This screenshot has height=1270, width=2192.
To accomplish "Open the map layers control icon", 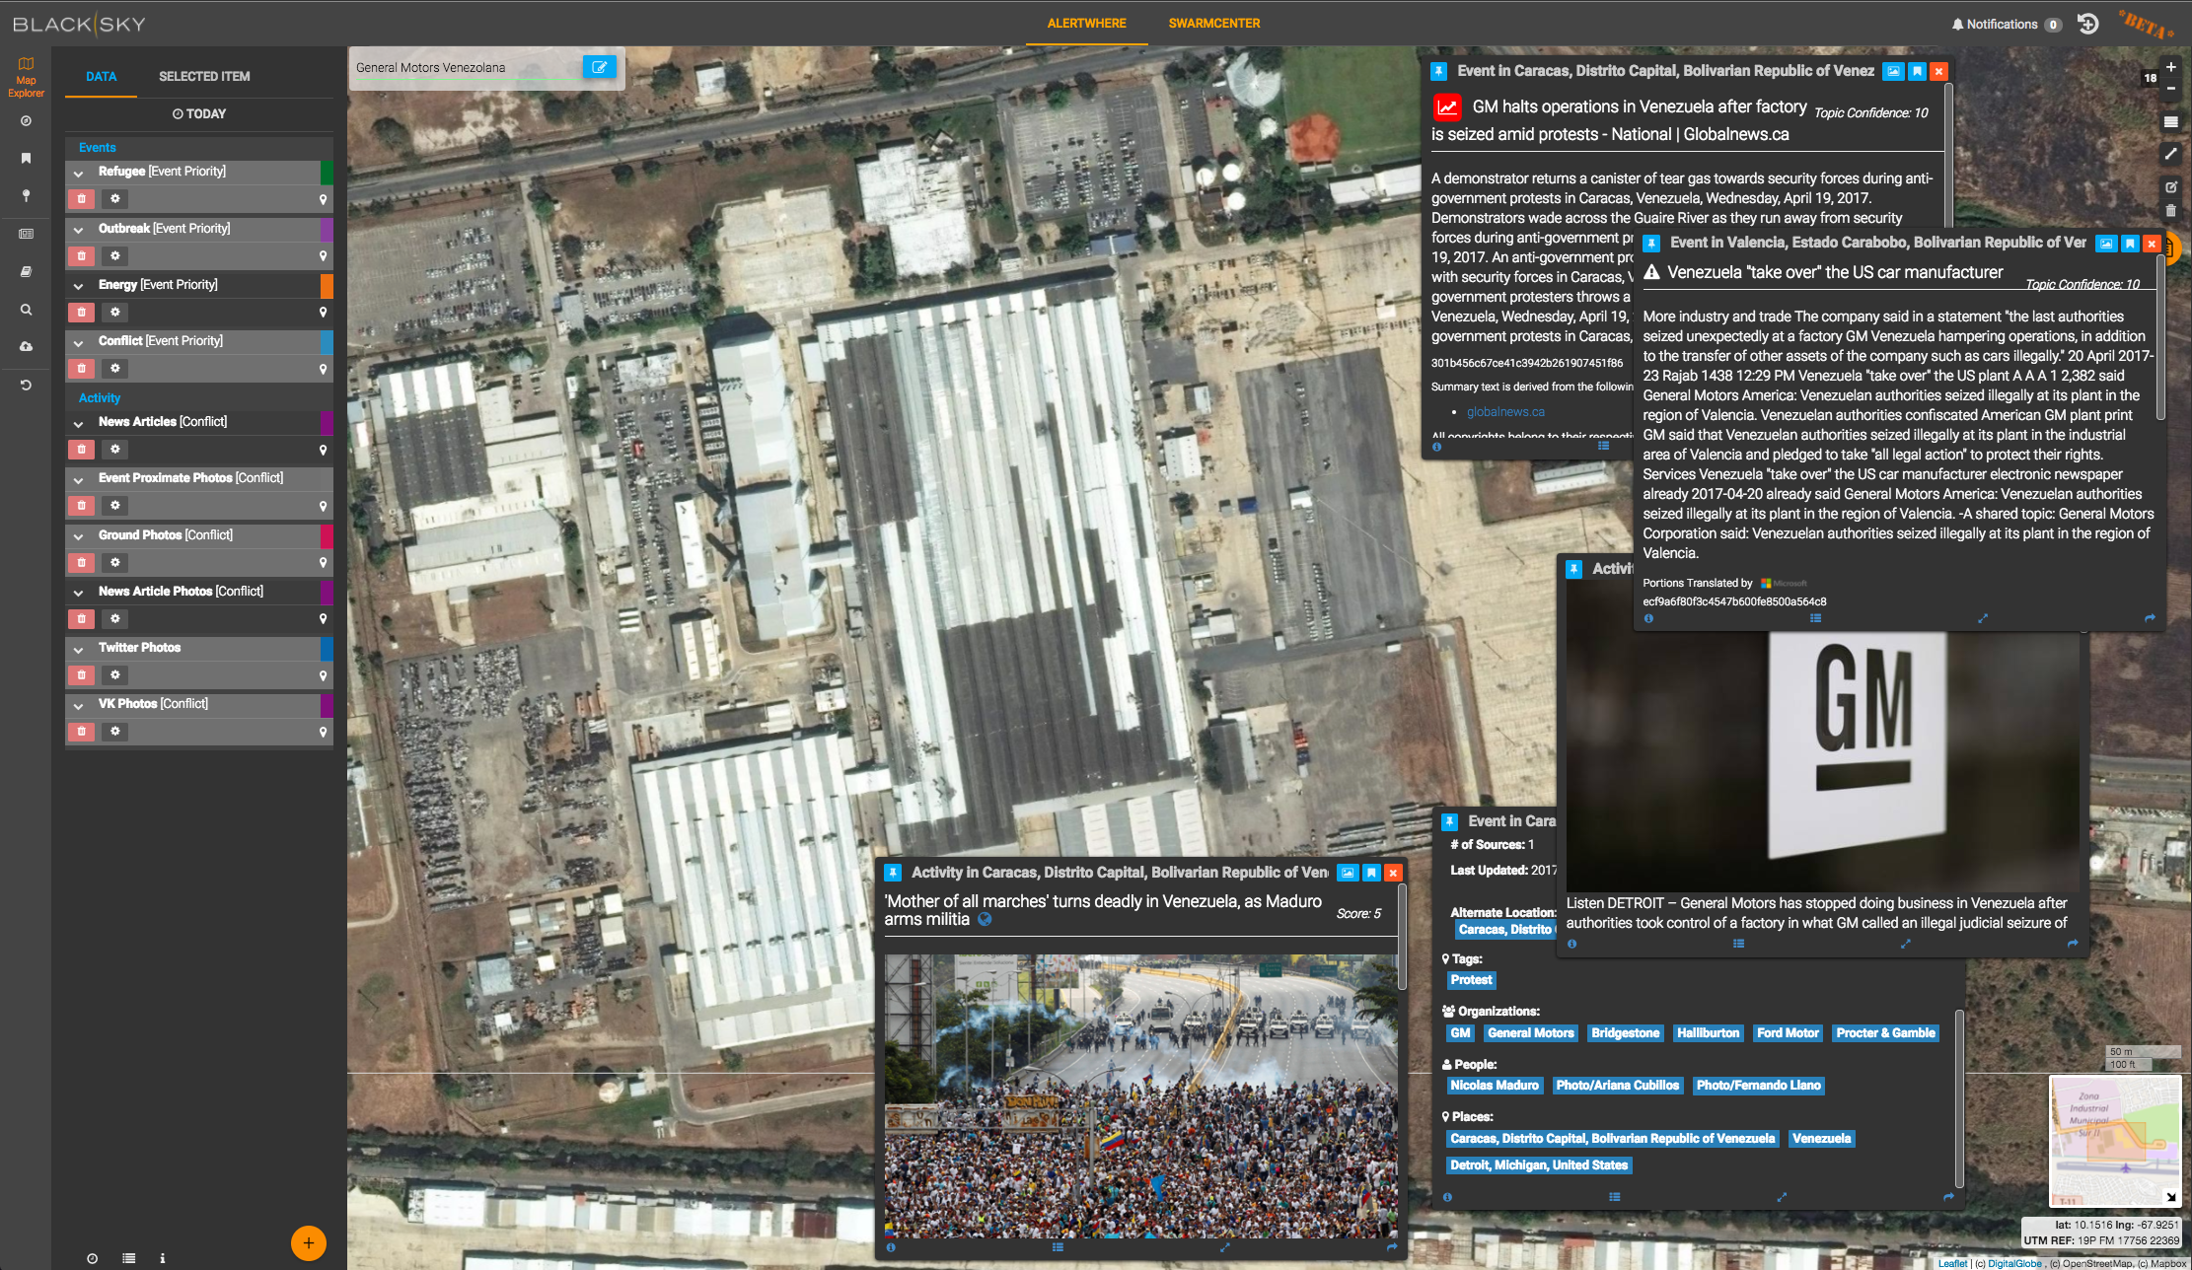I will click(2170, 122).
